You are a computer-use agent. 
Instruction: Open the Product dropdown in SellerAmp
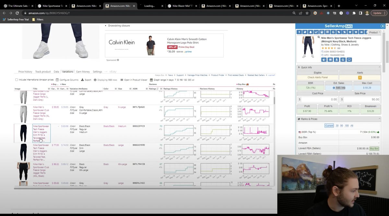[375, 32]
